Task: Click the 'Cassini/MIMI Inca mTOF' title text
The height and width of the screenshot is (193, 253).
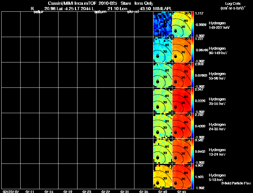Action: (72, 3)
